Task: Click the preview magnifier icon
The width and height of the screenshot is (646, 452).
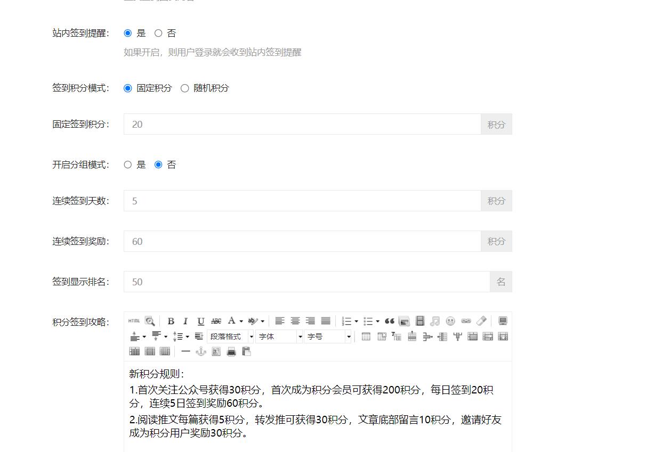Action: [150, 321]
